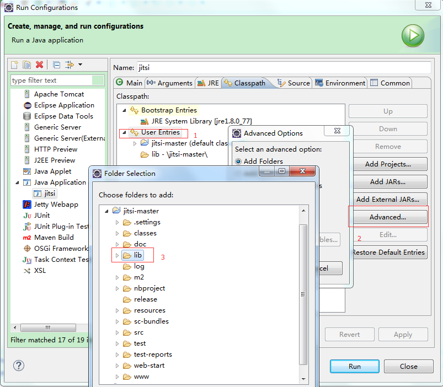Switch to the Source tab

tap(293, 83)
